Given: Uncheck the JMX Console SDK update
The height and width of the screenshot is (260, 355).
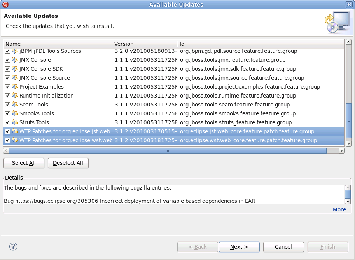Looking at the screenshot, I should point(7,69).
